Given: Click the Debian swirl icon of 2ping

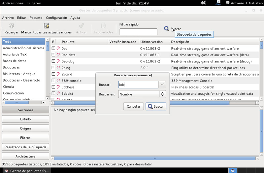Looking at the screenshot, I should point(58,68).
